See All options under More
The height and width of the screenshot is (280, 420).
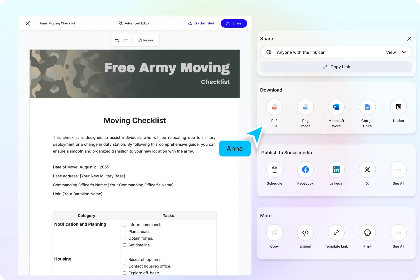click(x=398, y=233)
